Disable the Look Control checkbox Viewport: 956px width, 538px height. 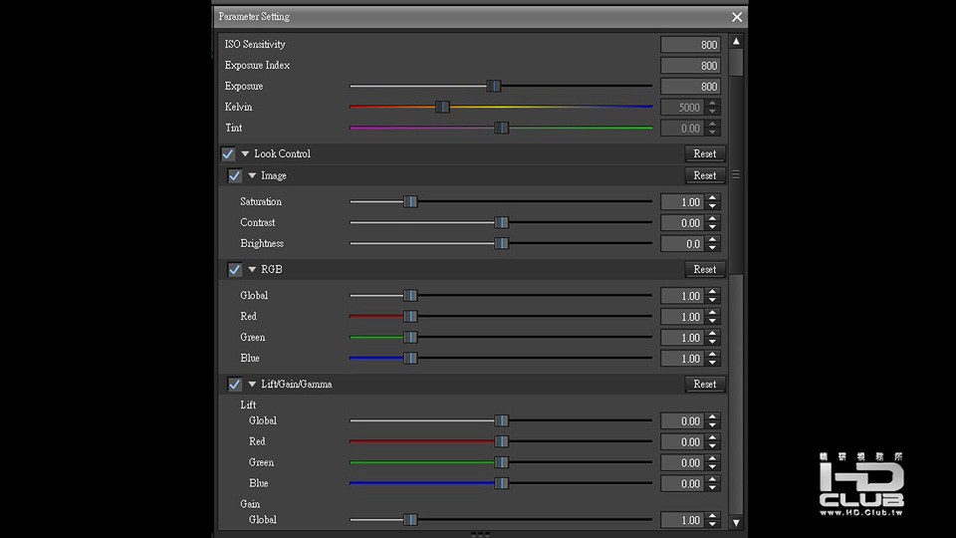click(228, 153)
